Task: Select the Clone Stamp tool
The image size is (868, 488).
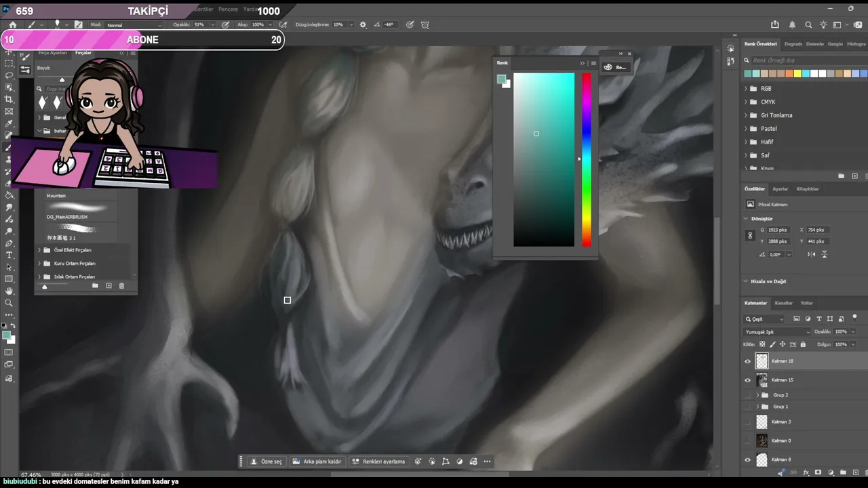Action: (9, 160)
